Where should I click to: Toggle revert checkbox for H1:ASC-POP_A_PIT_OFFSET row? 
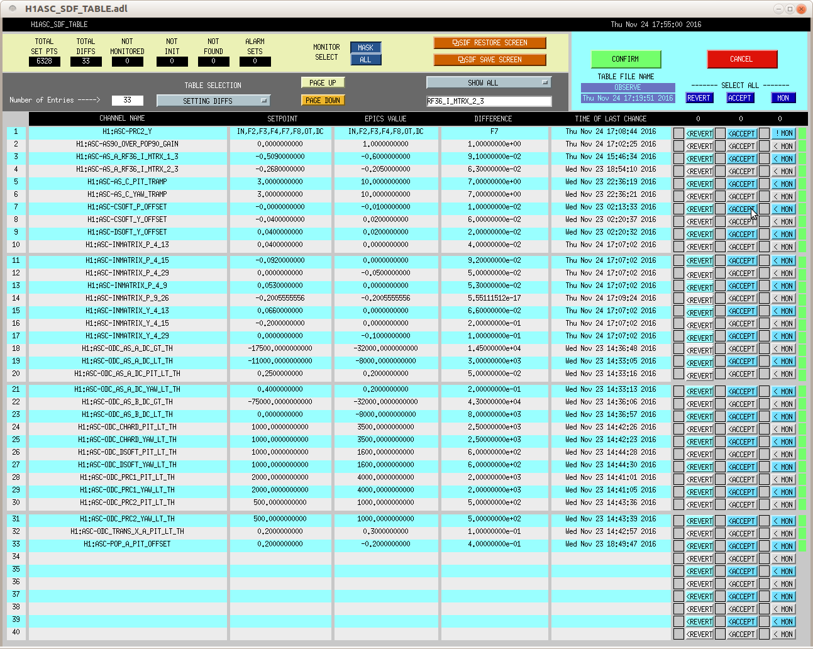(x=678, y=546)
